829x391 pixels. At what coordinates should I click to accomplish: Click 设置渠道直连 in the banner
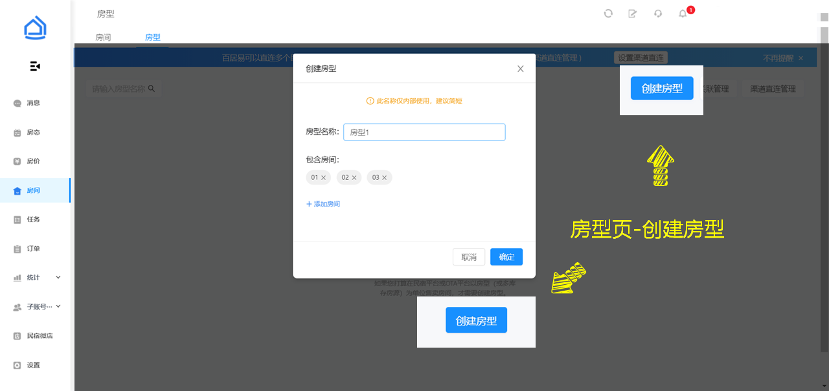pos(641,58)
